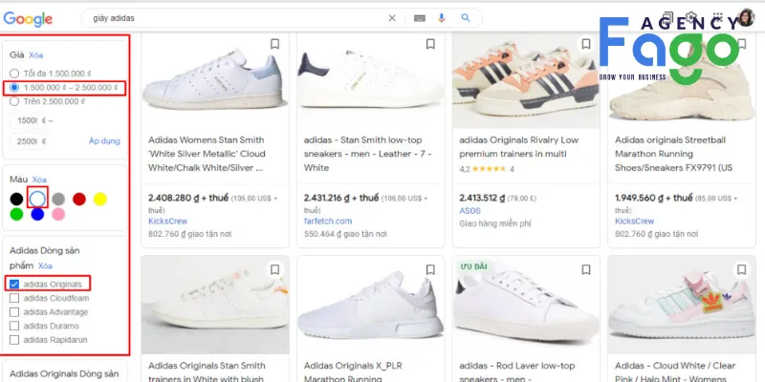765x382 pixels.
Task: Click Giao hàng miễn phí text
Action: pyautogui.click(x=495, y=224)
